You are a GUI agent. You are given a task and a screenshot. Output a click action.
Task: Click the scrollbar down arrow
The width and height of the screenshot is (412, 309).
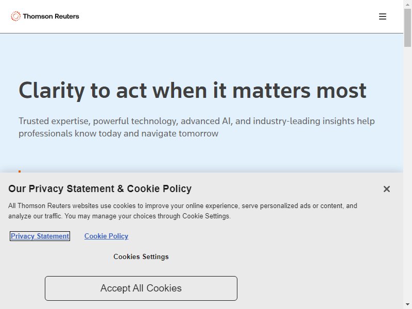[407, 305]
